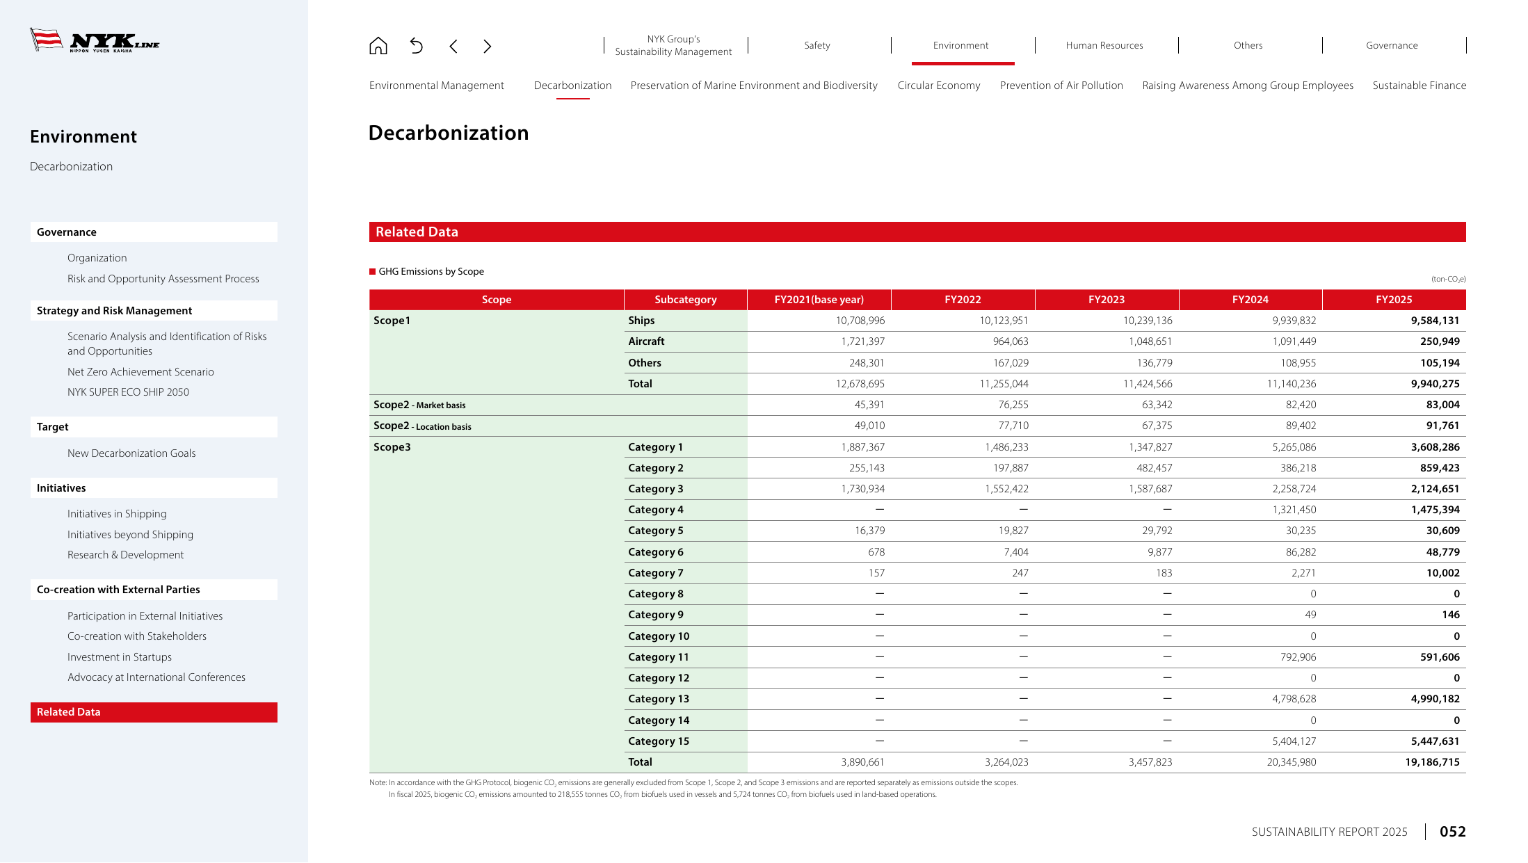This screenshot has width=1528, height=863.
Task: Click the Subcategory column header
Action: click(x=685, y=300)
